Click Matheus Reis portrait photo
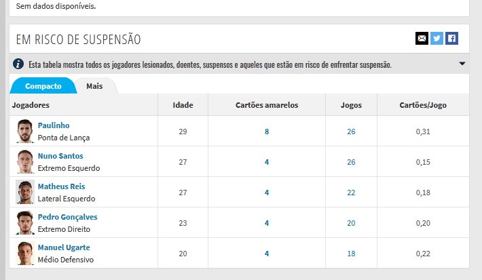The height and width of the screenshot is (280, 482). 25,192
